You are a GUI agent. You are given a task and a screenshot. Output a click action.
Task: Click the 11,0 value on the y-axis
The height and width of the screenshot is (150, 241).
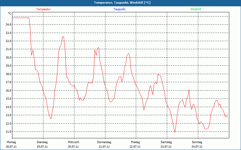click(x=8, y=132)
